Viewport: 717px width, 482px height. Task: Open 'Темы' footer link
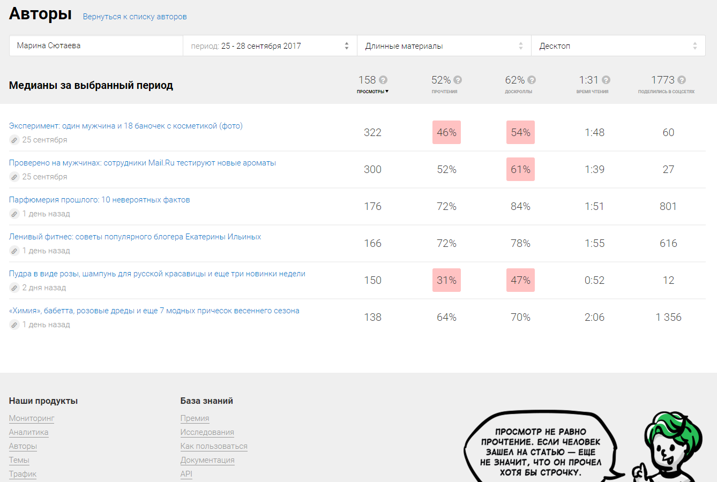pos(19,460)
